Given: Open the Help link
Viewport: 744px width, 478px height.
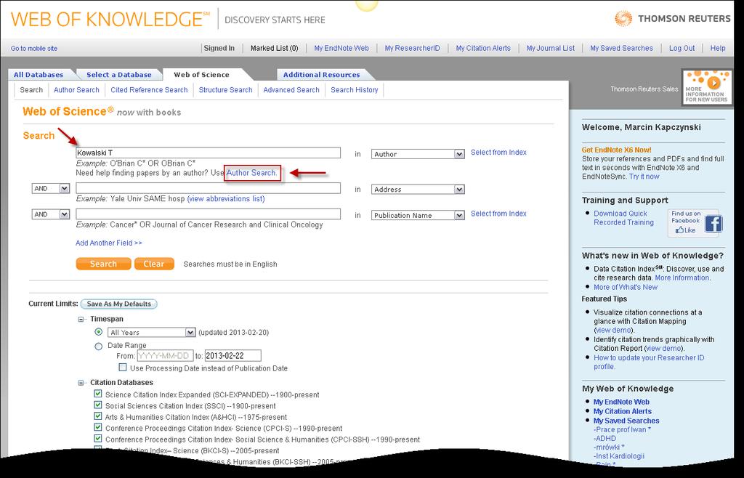Looking at the screenshot, I should [718, 48].
